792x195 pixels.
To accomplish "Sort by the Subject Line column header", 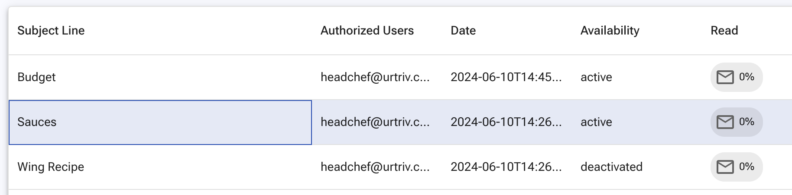I will 51,31.
